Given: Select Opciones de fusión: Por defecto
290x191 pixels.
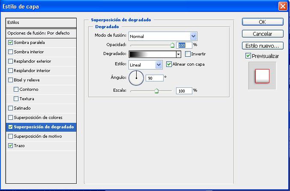Looking at the screenshot, I should tap(39, 33).
